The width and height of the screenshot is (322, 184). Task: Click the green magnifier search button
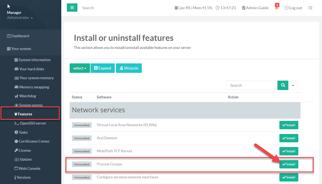tap(283, 85)
